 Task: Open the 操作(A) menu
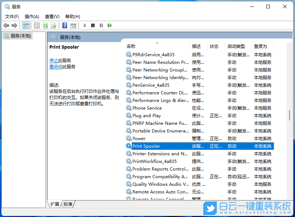click(x=32, y=16)
